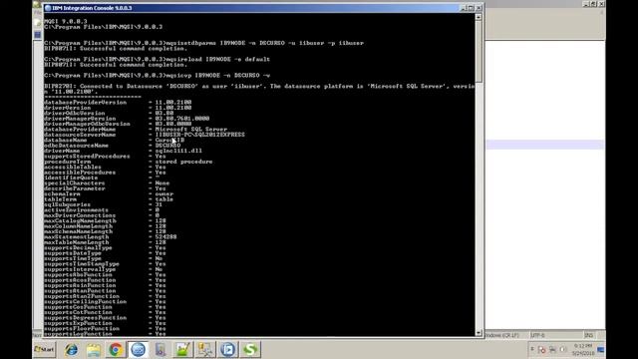Click the red security flag tray icon
Image resolution: width=638 pixels, height=359 pixels.
541,350
